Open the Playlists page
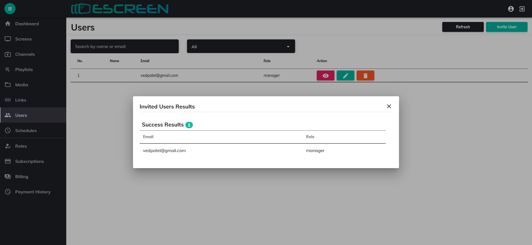 (24, 70)
